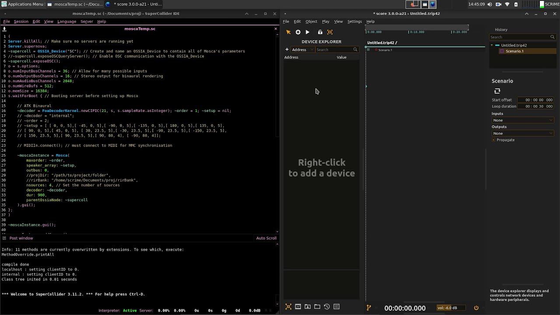
Task: Open the Device Explorer panel icon
Action: pyautogui.click(x=288, y=307)
